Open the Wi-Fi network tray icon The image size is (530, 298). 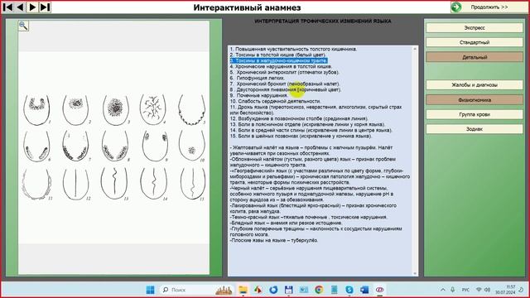479,290
